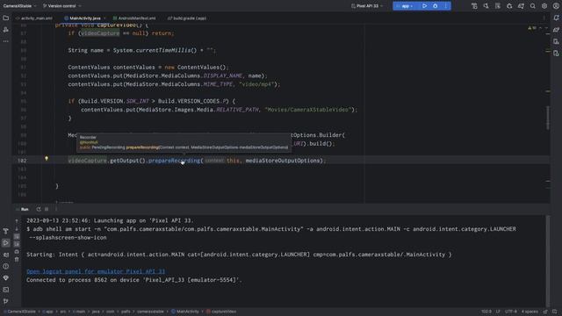This screenshot has height=316, width=562.
Task: Expand the Version control dropdown
Action: [x=61, y=6]
